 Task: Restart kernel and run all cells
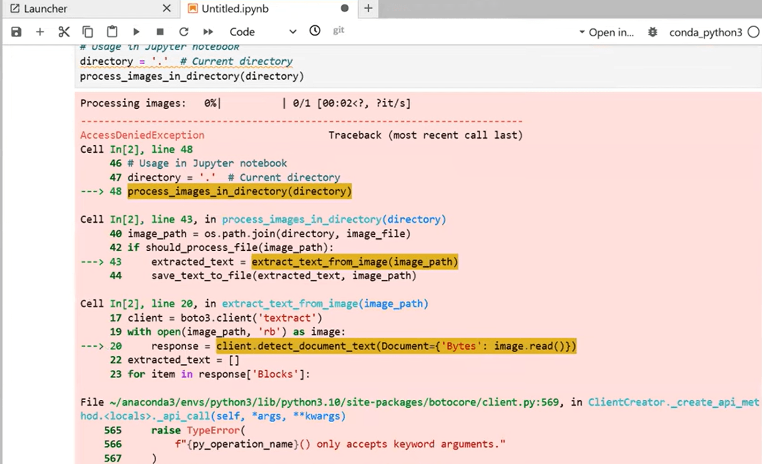pos(208,31)
